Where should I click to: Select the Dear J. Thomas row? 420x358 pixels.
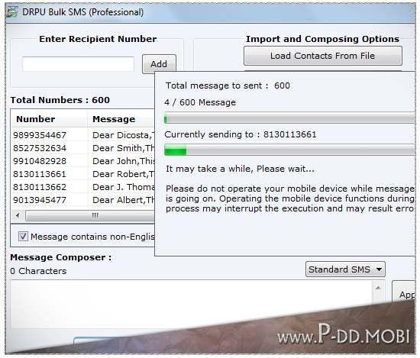(x=83, y=187)
